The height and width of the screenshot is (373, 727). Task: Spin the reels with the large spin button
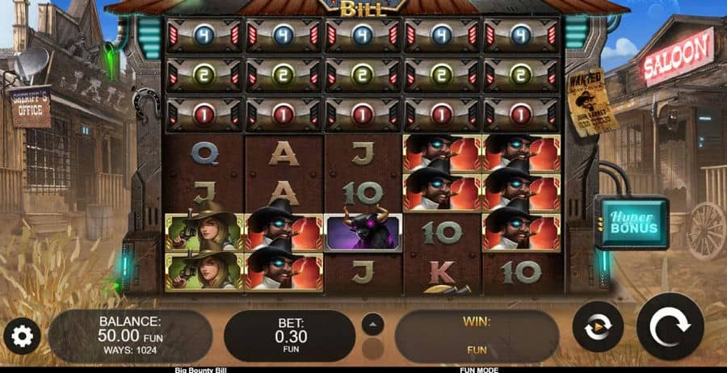[x=670, y=327]
